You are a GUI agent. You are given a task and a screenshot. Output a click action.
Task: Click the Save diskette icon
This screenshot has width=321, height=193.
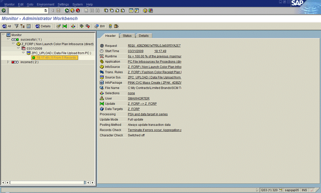(58, 10)
